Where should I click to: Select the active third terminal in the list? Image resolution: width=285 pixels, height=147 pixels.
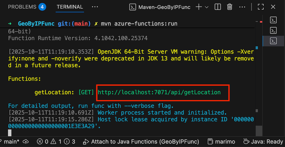pyautogui.click(x=273, y=41)
